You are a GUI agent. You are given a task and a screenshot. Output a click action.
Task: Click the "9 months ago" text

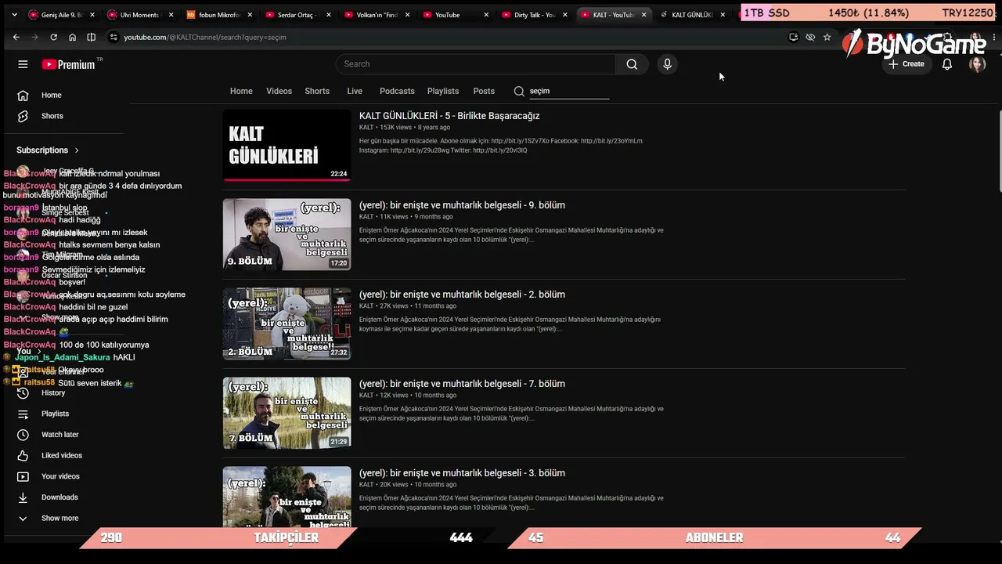pyautogui.click(x=433, y=217)
